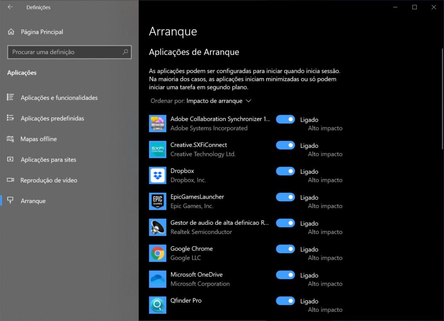This screenshot has width=444, height=321.
Task: Click the Adobe Systems Incorporated publisher text
Action: 209,128
